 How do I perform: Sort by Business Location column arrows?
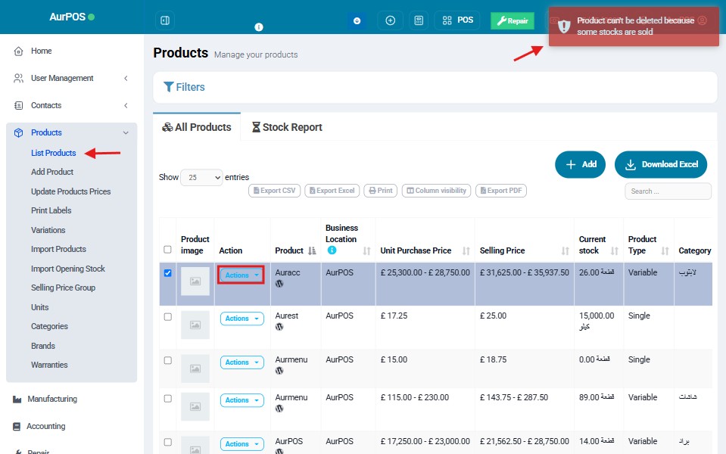366,250
